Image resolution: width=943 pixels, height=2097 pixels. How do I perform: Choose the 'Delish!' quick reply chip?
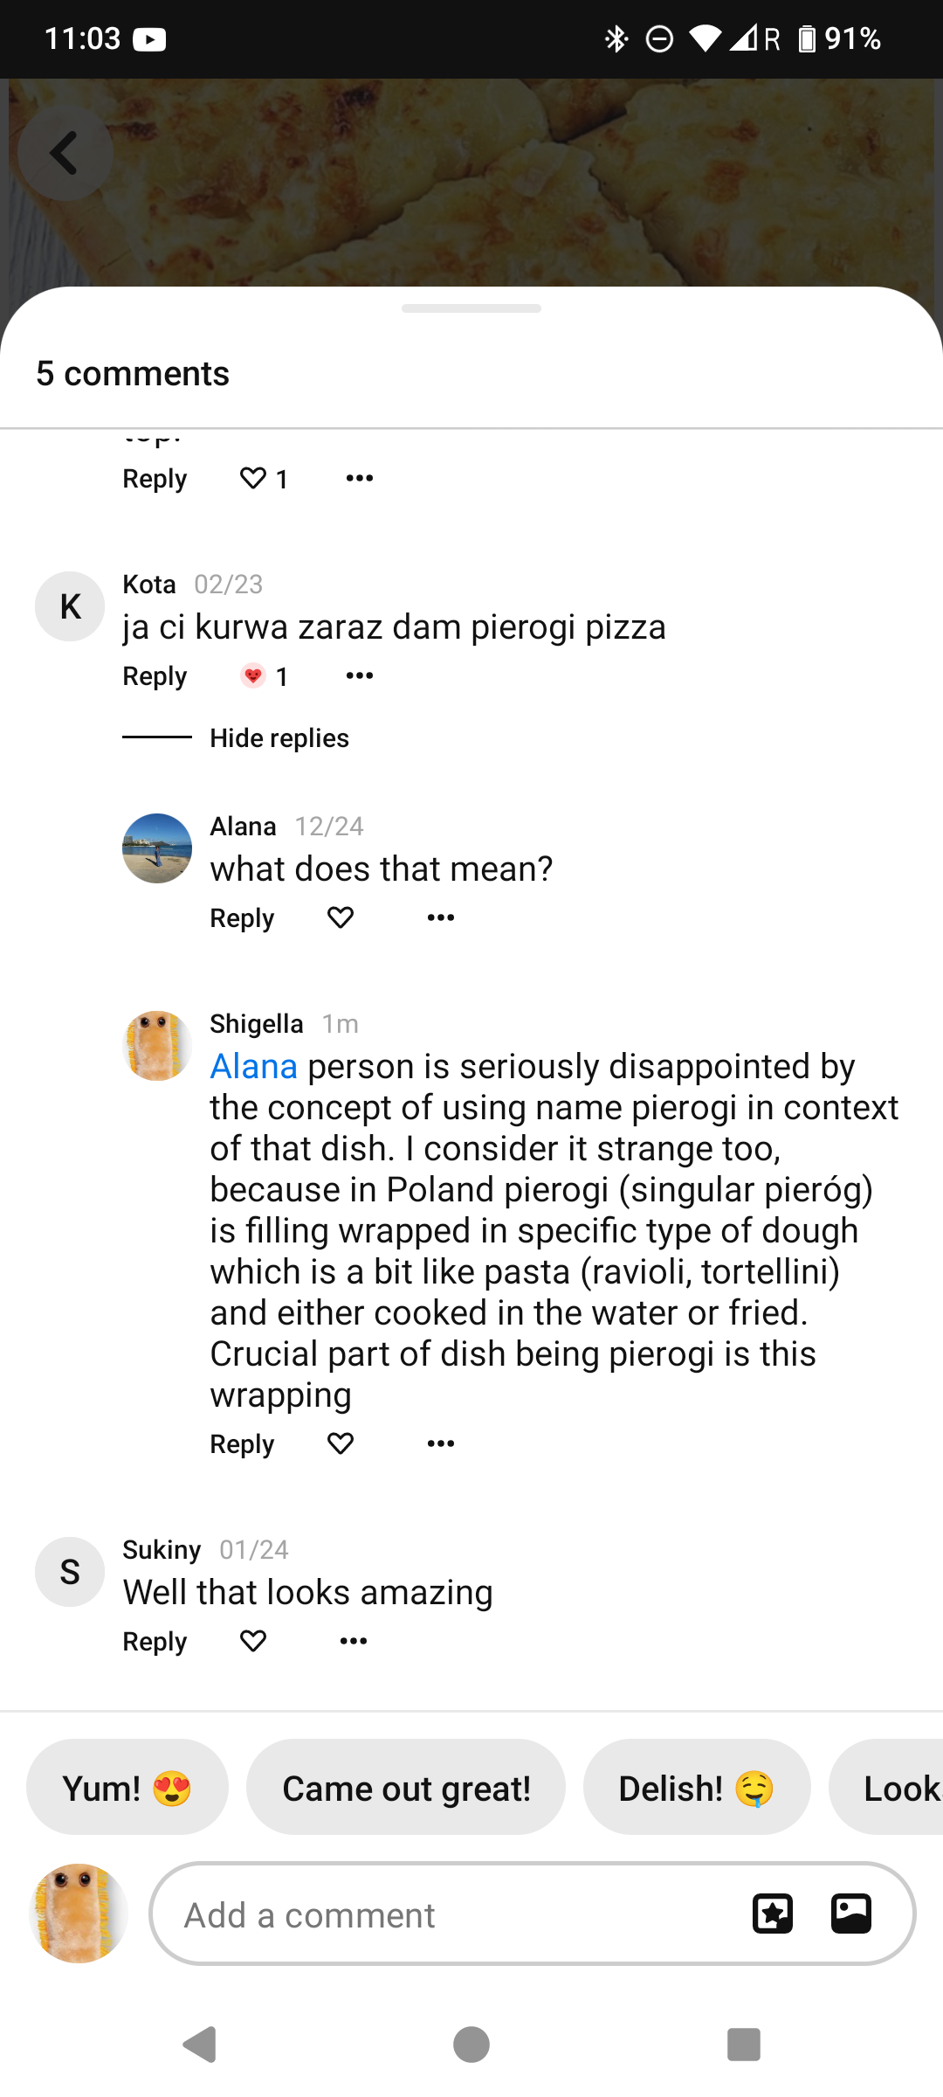(x=696, y=1788)
